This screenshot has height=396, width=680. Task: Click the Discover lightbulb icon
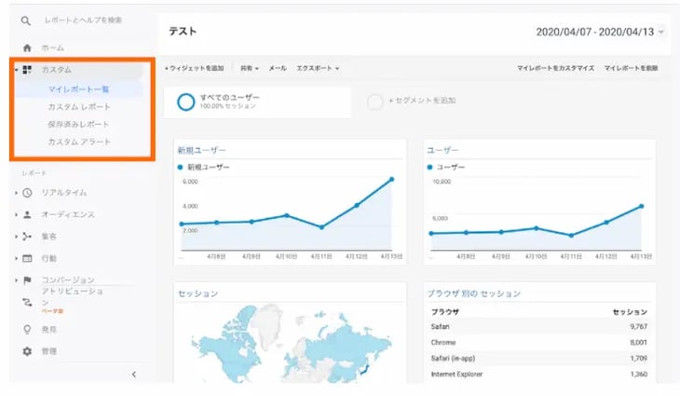(x=28, y=329)
